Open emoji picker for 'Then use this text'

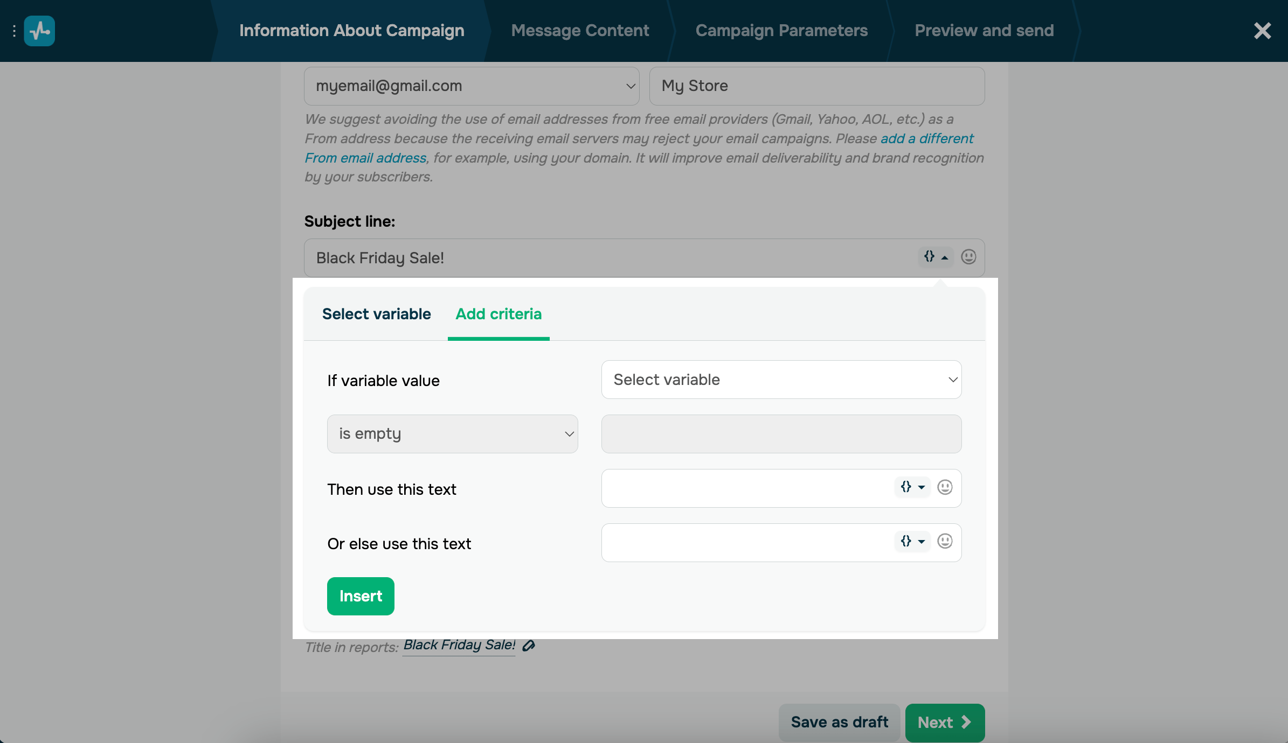[945, 487]
